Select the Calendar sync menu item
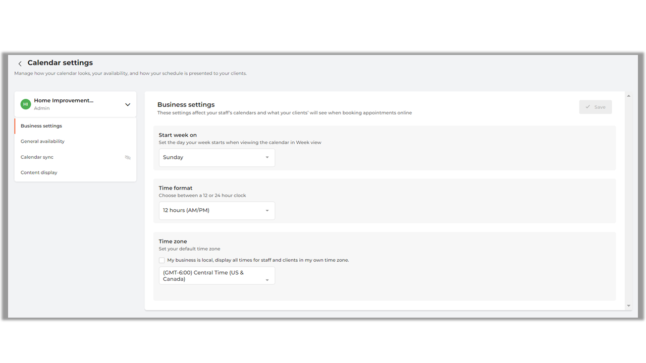Screen dimensions: 646x363 pyautogui.click(x=37, y=157)
